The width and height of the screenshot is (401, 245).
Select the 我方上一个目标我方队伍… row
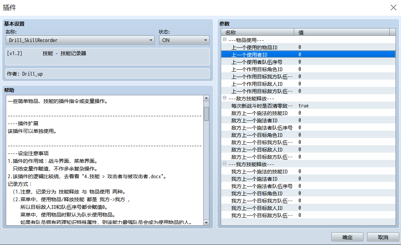[308, 201]
